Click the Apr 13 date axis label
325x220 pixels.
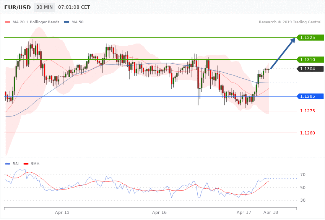coord(62,212)
